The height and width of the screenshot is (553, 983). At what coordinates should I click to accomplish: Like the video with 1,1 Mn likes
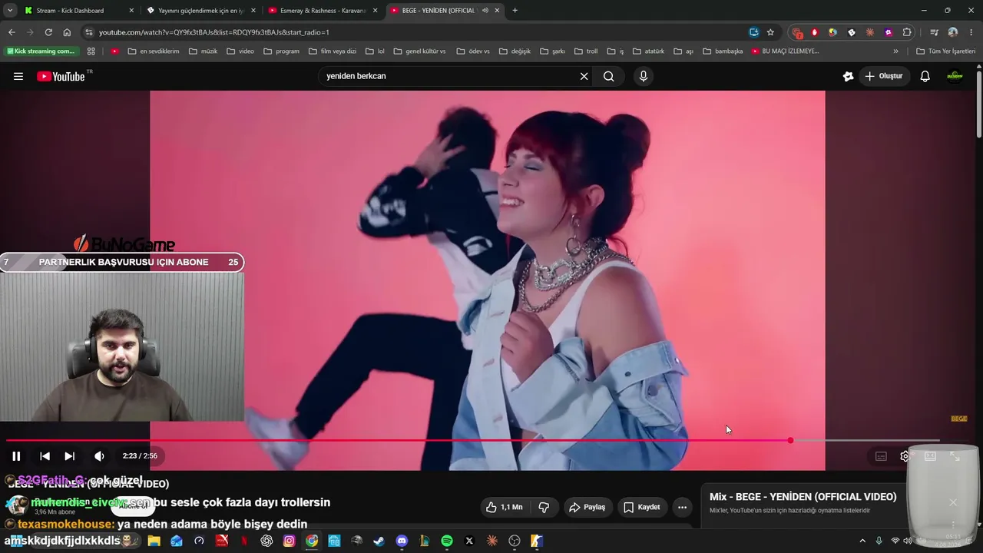[504, 507]
